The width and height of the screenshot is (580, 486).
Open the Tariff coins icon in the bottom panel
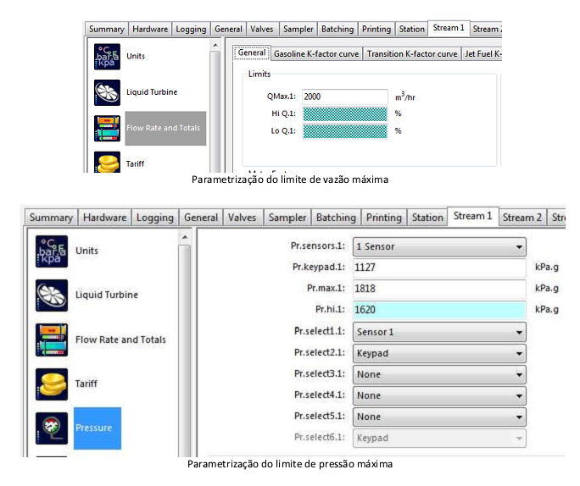52,384
